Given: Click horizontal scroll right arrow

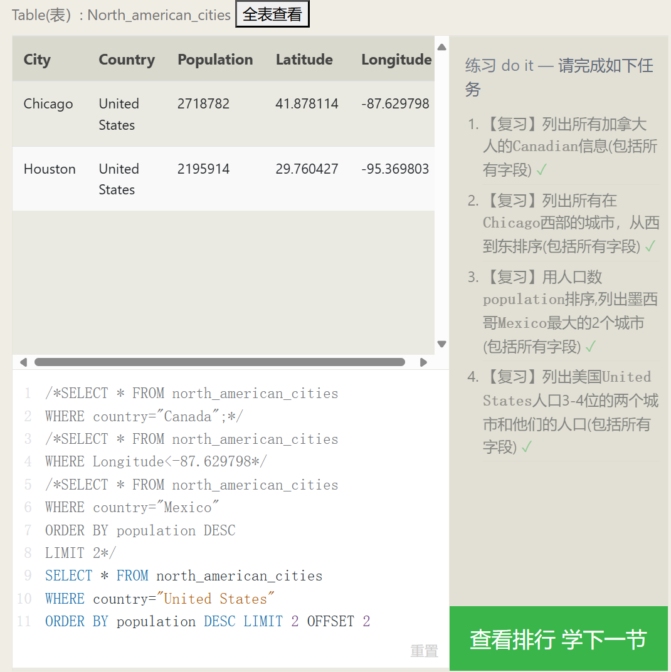Looking at the screenshot, I should pos(423,362).
